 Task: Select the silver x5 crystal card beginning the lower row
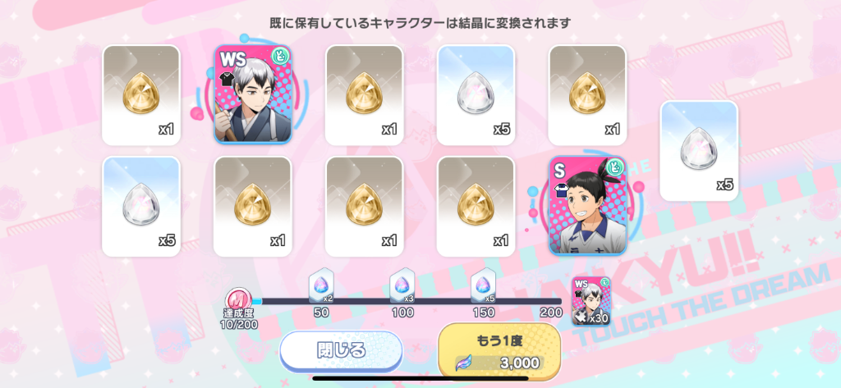[x=141, y=207]
